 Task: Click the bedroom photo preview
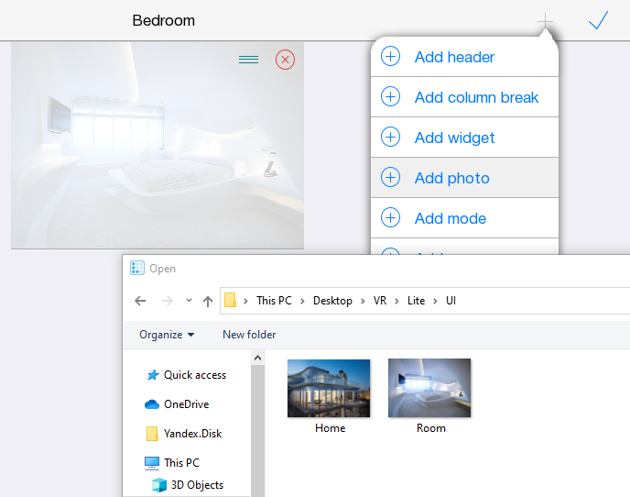coord(157,146)
